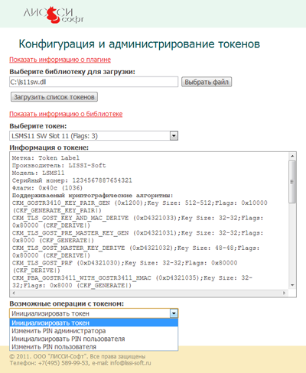306x373 pixels.
Task: Click the token info scroll up arrow
Action: (x=292, y=156)
